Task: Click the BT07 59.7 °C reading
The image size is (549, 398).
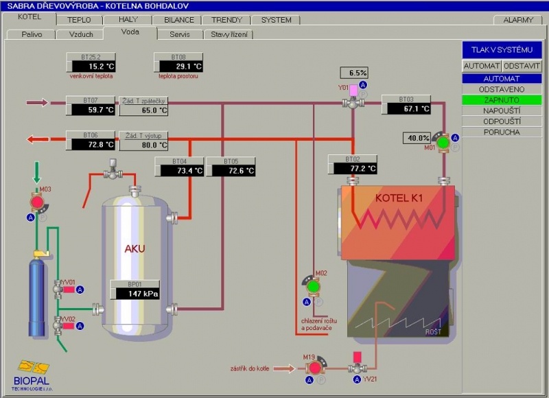Action: [91, 106]
